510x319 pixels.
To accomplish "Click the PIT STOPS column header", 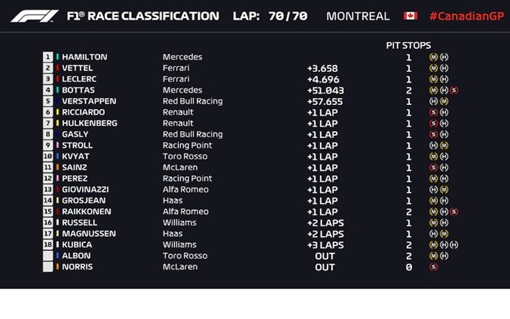I will [x=408, y=45].
